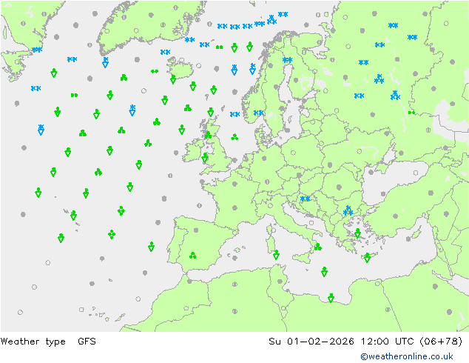Click the gray cloud dot over central France

pyautogui.click(x=234, y=207)
